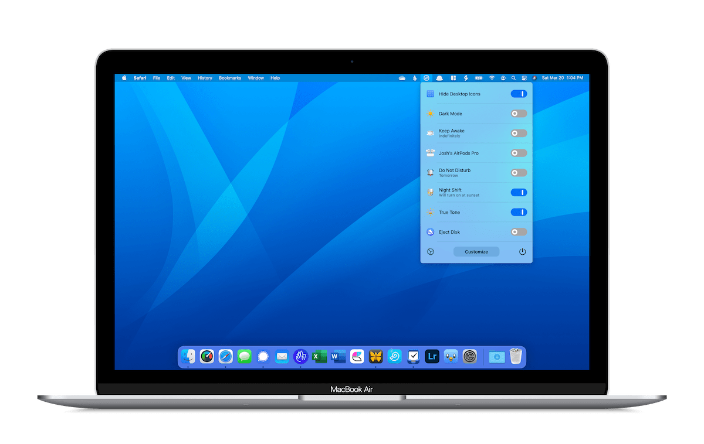The width and height of the screenshot is (704, 444).
Task: Open Tweetbot bird icon in Dock
Action: (x=451, y=356)
